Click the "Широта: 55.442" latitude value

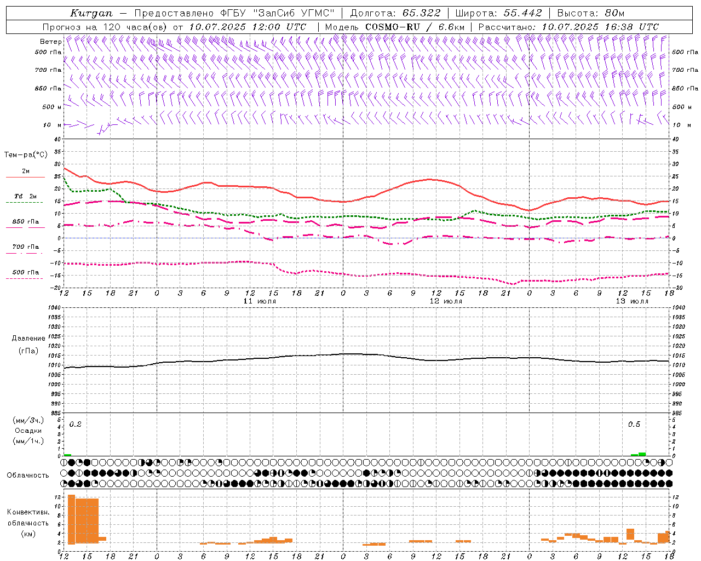click(498, 13)
